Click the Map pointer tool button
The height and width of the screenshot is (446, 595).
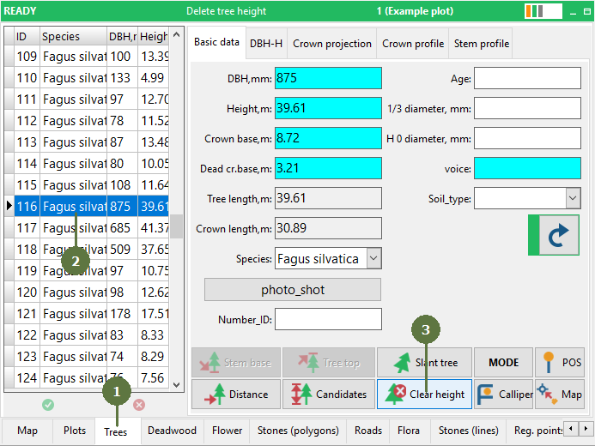(x=560, y=394)
